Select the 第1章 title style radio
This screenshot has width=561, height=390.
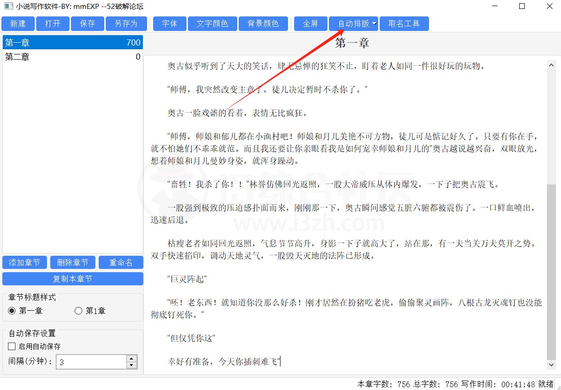[78, 311]
